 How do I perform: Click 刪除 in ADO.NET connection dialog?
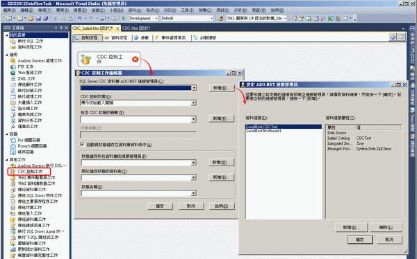pyautogui.click(x=386, y=227)
